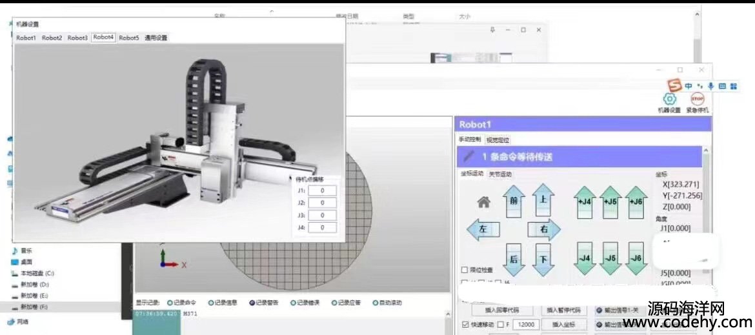The height and width of the screenshot is (335, 755).
Task: Select the 手动控制 tab
Action: tap(470, 139)
